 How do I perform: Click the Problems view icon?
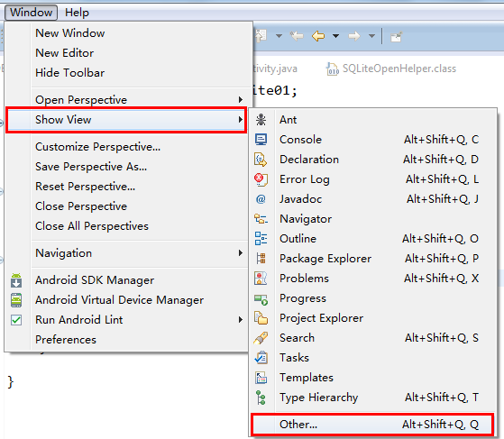click(261, 279)
